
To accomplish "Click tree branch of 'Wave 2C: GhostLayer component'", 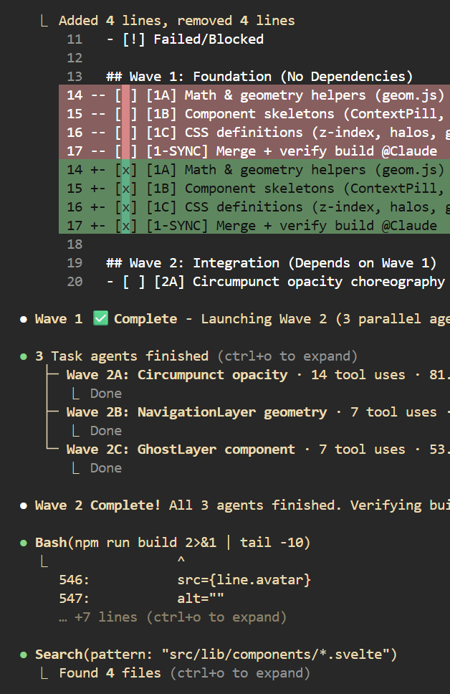I will 52,449.
